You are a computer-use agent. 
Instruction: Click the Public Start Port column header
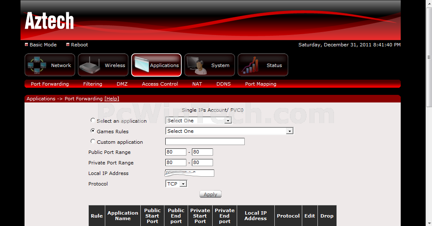point(152,216)
